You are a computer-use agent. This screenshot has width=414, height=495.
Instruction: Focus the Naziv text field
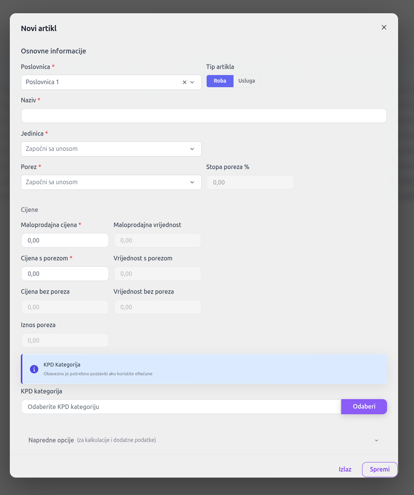[204, 116]
